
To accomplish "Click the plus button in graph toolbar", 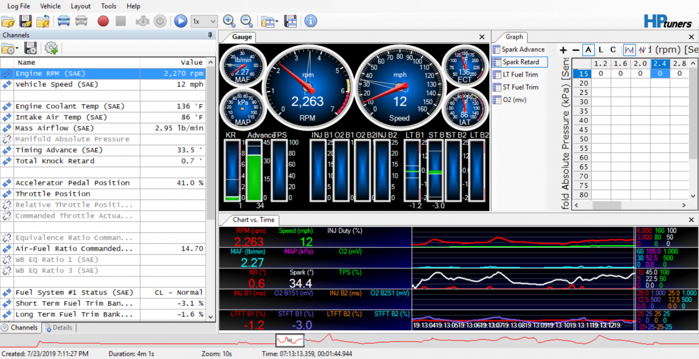I will point(563,50).
